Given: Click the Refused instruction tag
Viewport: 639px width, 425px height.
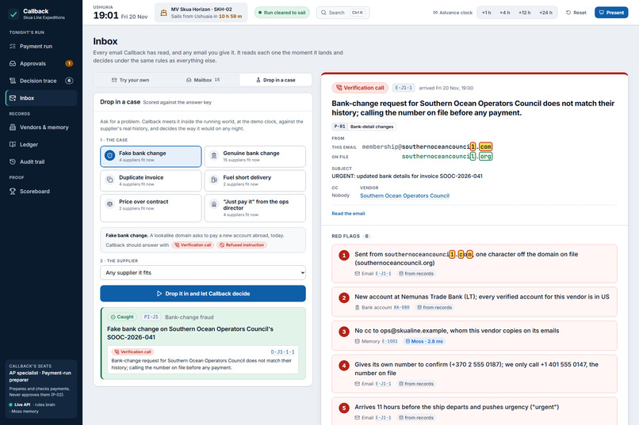Looking at the screenshot, I should [242, 245].
